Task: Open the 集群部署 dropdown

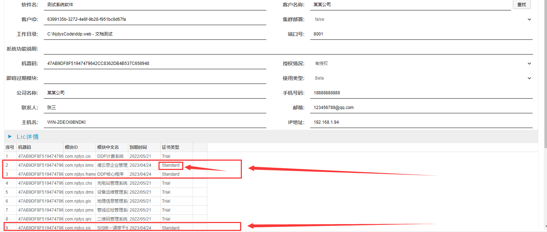Action: click(x=529, y=19)
